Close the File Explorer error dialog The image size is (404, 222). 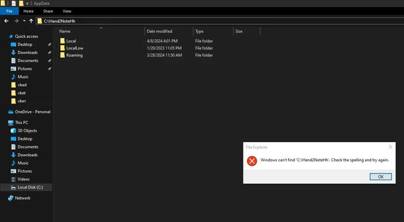coord(390,147)
